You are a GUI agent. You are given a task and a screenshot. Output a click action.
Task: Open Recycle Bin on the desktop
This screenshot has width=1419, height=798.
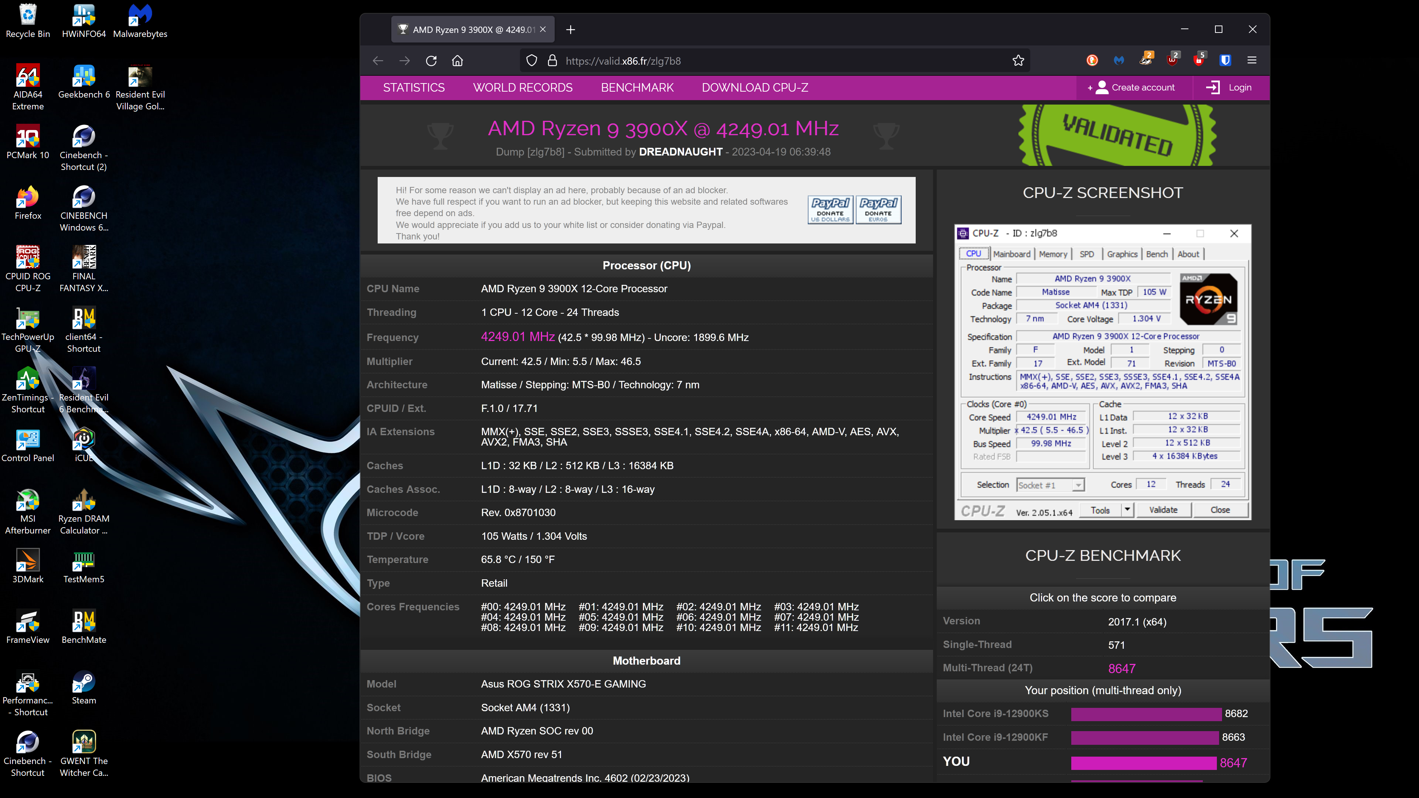pos(28,21)
